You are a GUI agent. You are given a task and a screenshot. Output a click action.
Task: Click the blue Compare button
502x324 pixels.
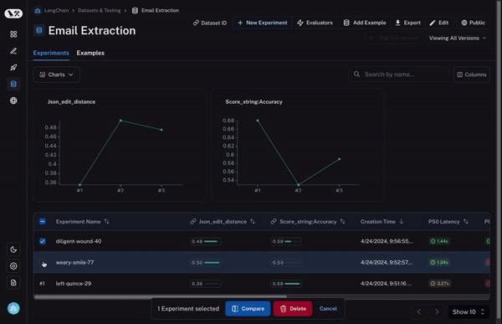[248, 309]
